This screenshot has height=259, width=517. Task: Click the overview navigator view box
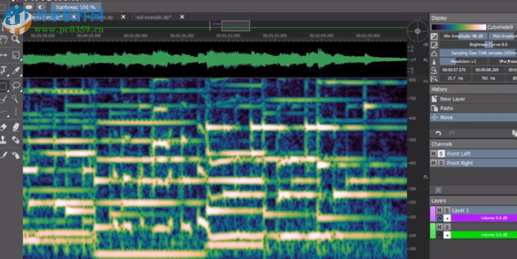point(235,26)
